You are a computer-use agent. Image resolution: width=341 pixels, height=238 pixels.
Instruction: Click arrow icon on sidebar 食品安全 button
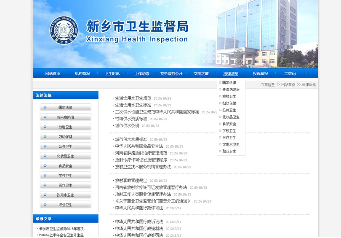tap(45, 166)
